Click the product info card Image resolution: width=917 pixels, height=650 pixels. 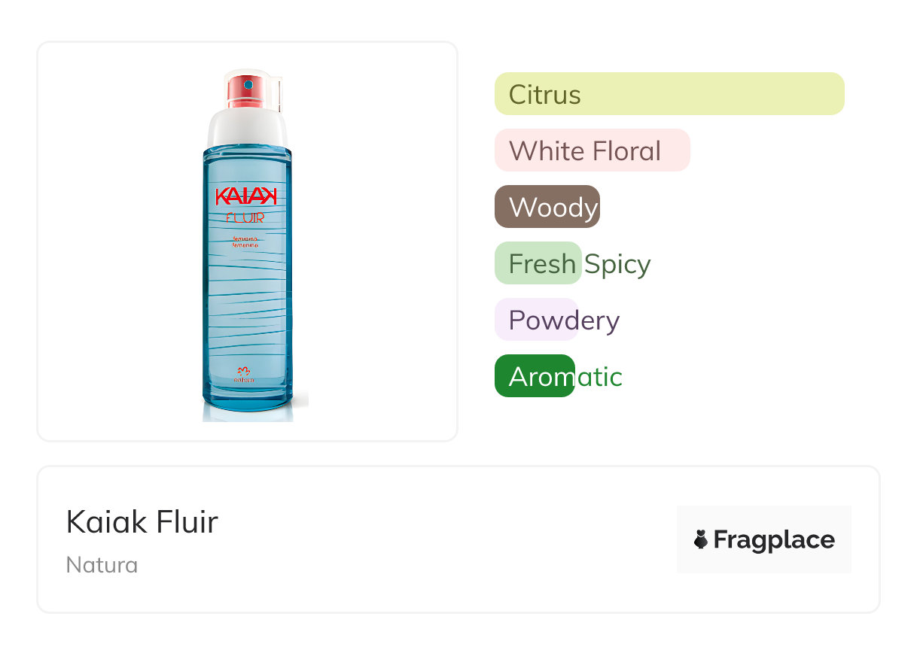click(x=458, y=539)
